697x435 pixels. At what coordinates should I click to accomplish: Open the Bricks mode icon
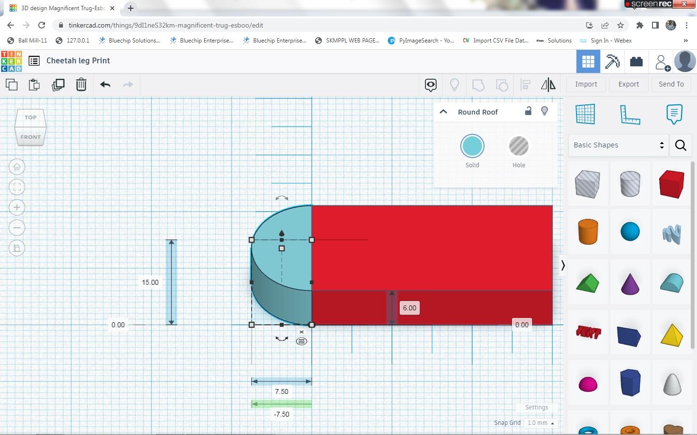(636, 61)
